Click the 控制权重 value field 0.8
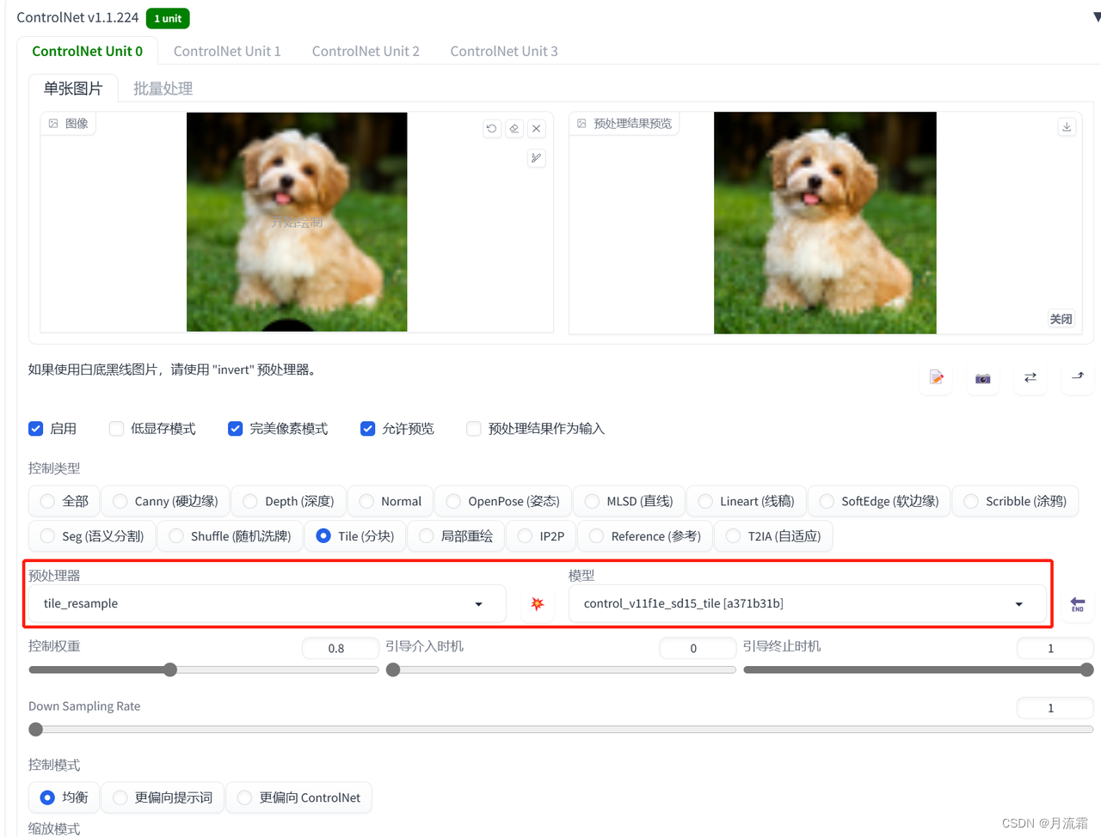Image resolution: width=1101 pixels, height=837 pixels. coord(340,648)
